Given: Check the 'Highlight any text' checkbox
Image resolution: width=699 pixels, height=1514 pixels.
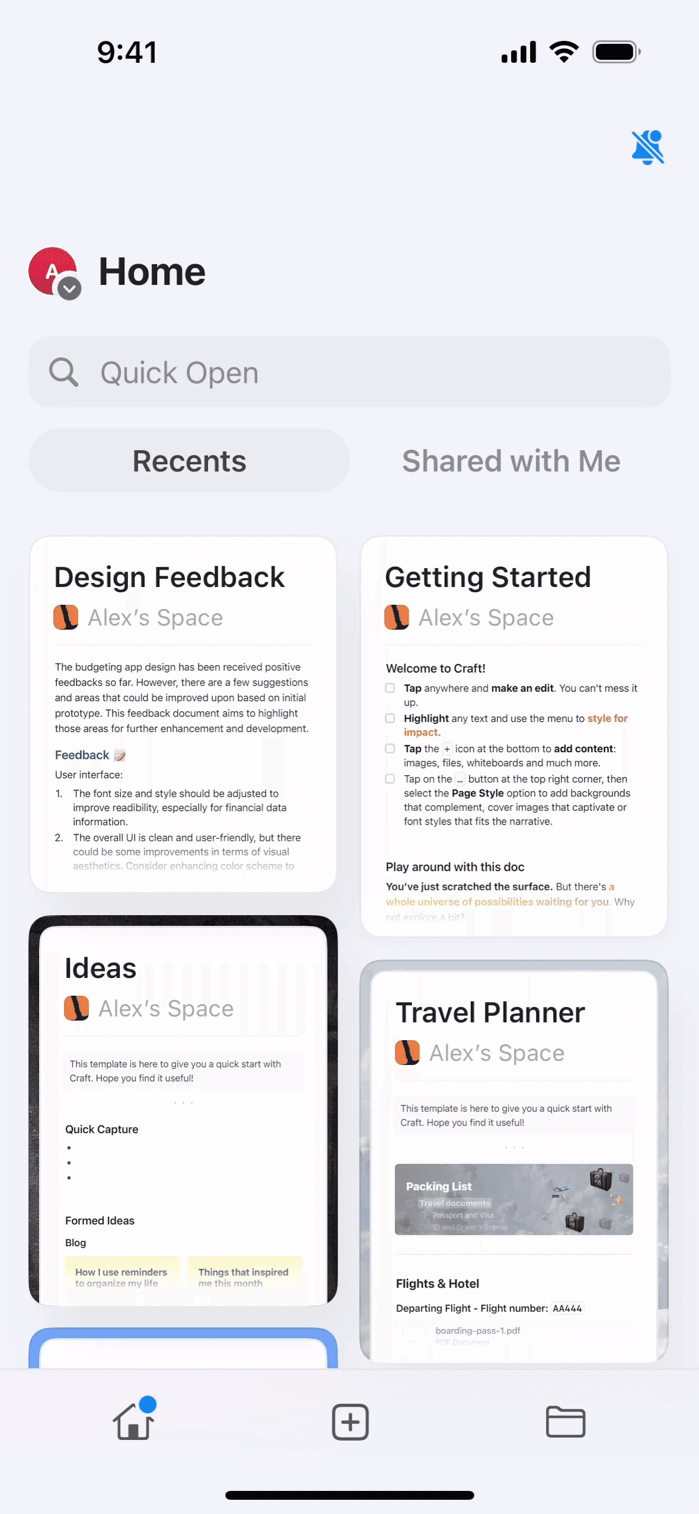Looking at the screenshot, I should click(x=390, y=718).
